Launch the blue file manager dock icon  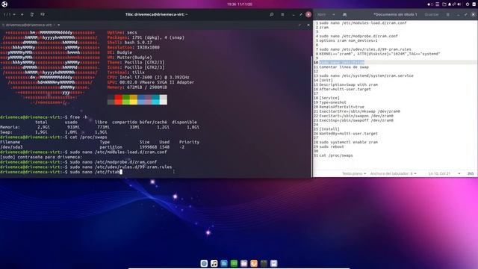tap(224, 263)
